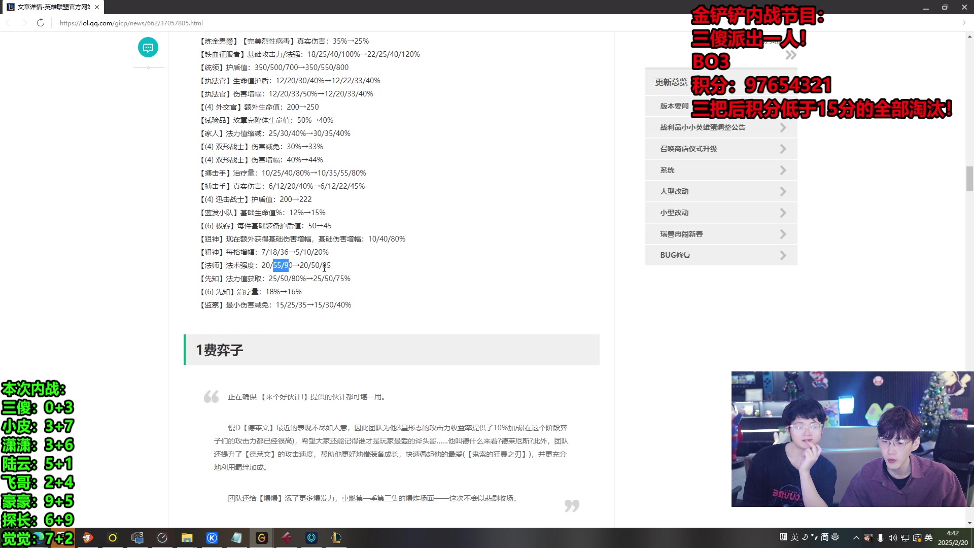Image resolution: width=974 pixels, height=548 pixels.
Task: Click the 【法师】法术强度 line
Action: point(265,265)
